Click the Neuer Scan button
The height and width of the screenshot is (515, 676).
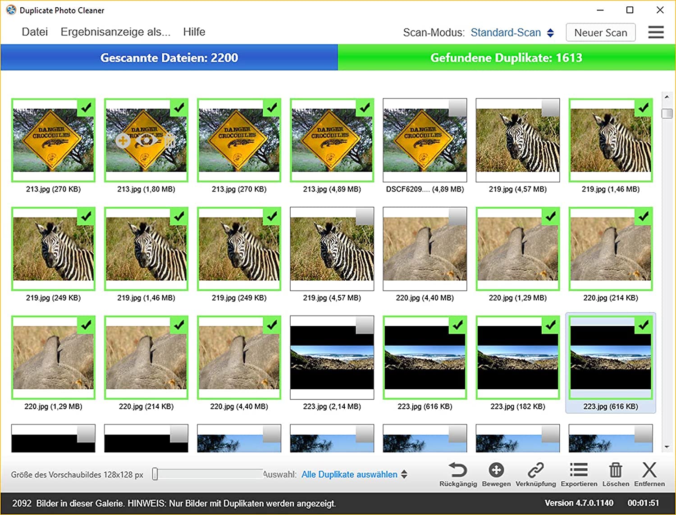(x=600, y=32)
